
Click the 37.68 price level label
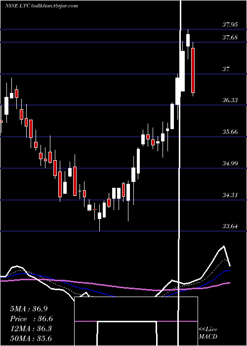[x=230, y=38]
